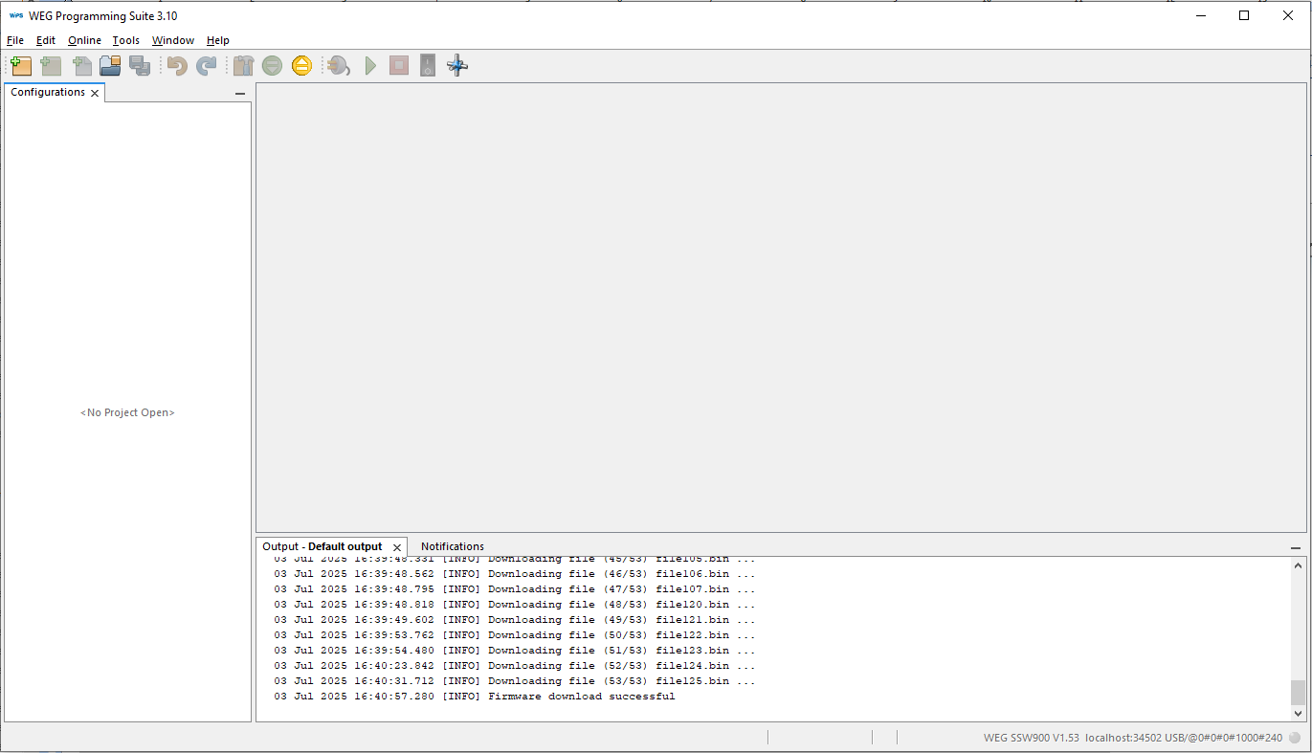Open the File menu

pyautogui.click(x=15, y=40)
